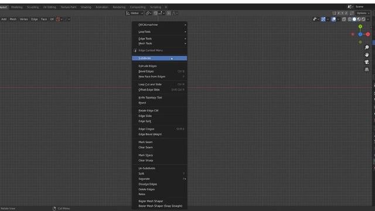Open the Edge Tools submenu

(x=159, y=39)
